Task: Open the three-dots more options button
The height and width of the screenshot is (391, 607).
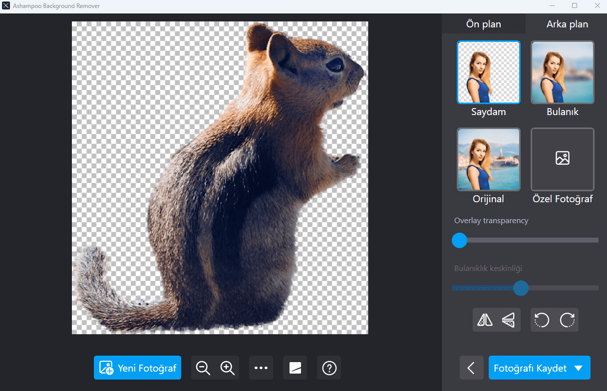Action: 261,368
